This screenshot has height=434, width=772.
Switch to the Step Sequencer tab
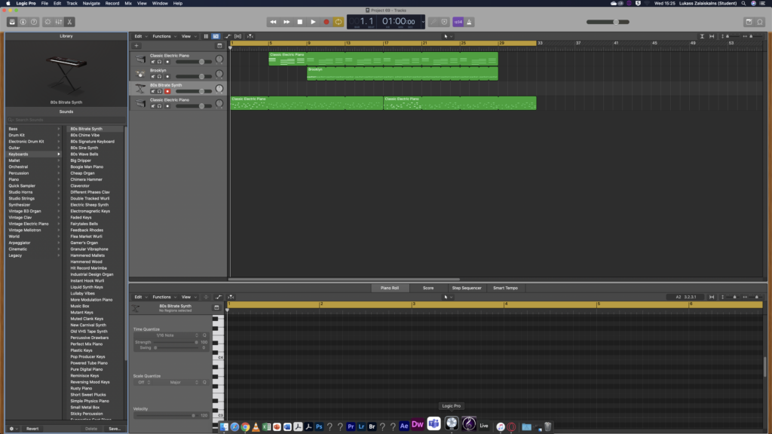pos(467,288)
